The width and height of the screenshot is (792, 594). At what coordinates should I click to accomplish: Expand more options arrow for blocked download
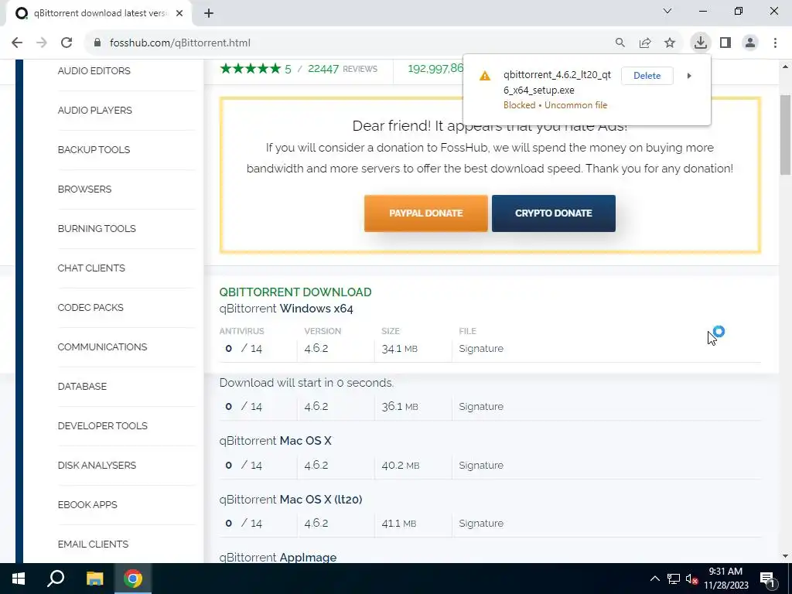pyautogui.click(x=689, y=76)
